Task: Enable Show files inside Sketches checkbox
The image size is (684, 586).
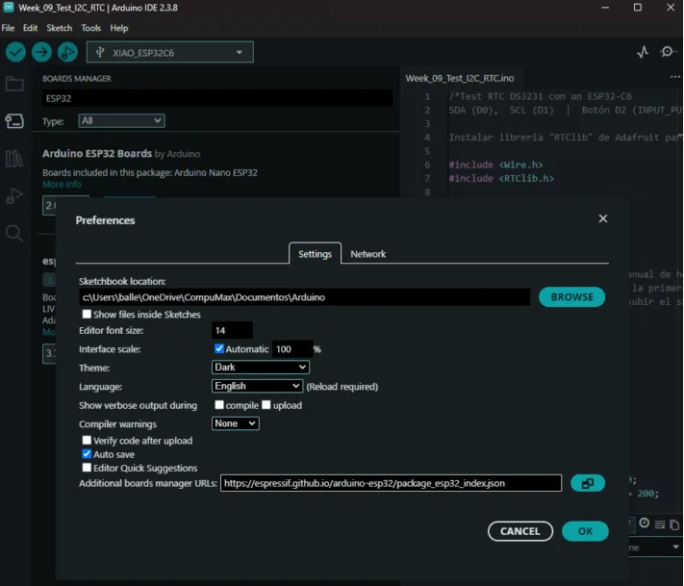Action: coord(87,314)
